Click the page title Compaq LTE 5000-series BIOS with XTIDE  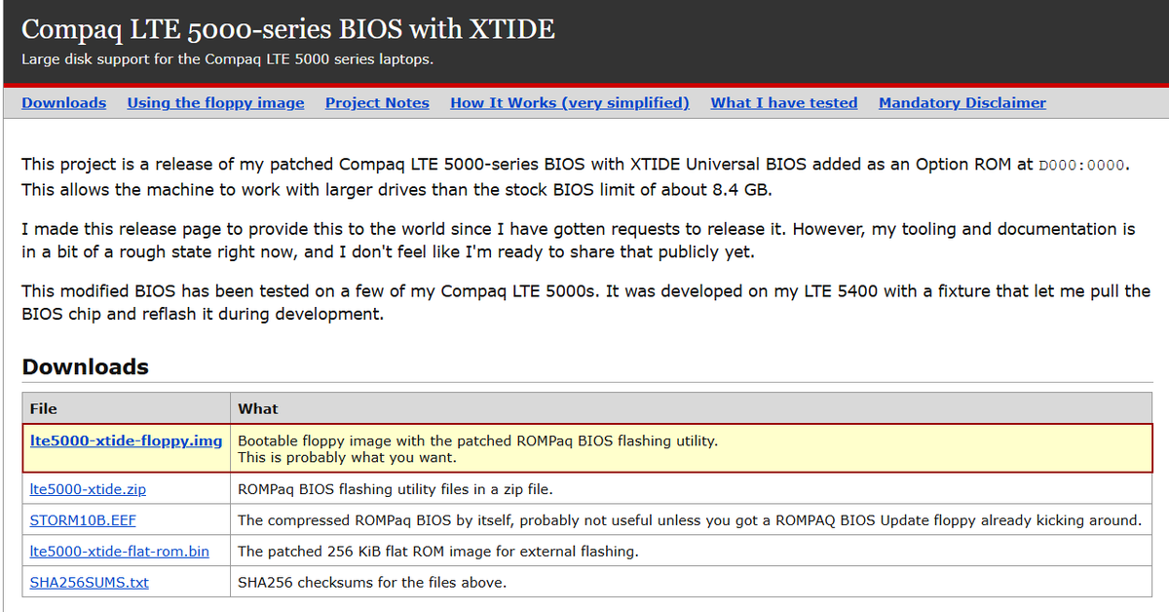coord(288,29)
